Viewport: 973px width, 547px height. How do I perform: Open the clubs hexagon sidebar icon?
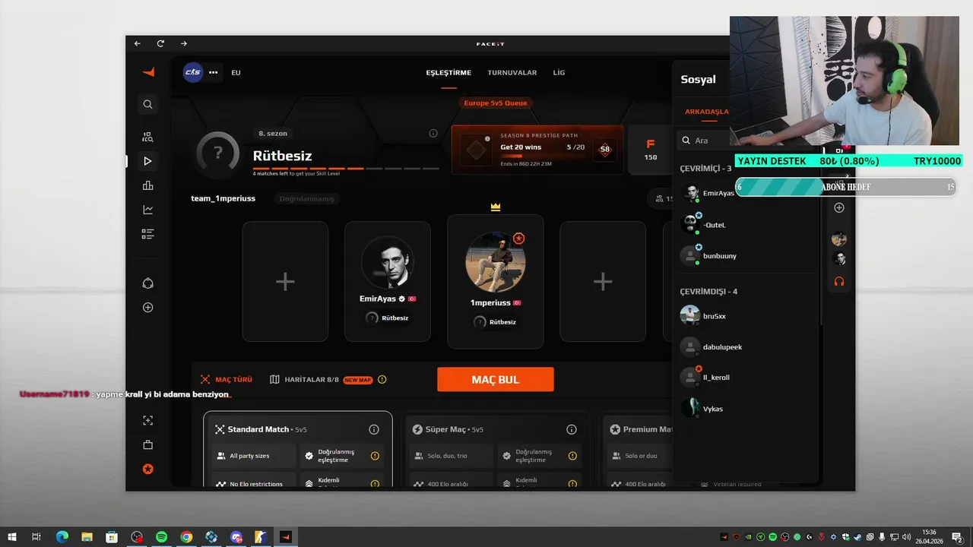coord(148,283)
